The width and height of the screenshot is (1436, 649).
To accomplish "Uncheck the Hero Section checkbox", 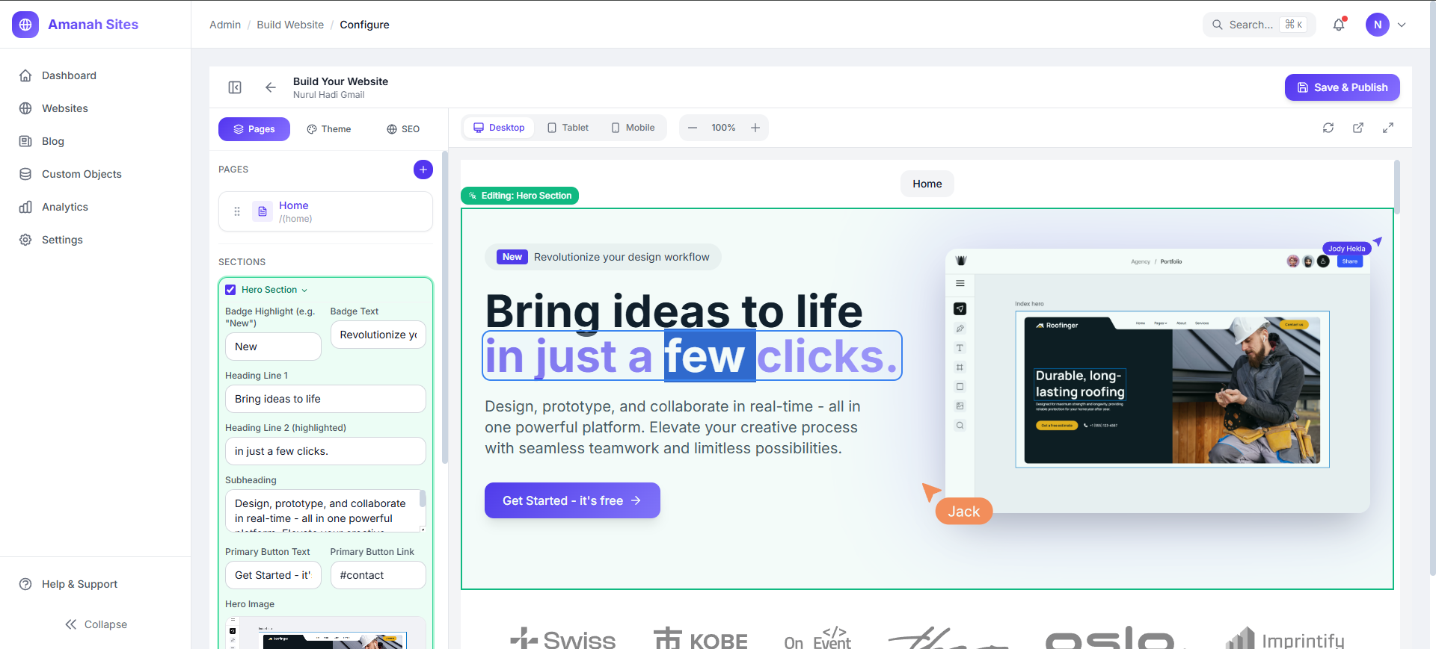I will pos(231,290).
